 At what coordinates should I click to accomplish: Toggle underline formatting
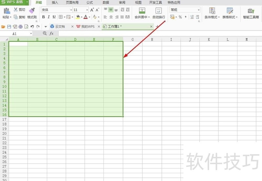54,17
